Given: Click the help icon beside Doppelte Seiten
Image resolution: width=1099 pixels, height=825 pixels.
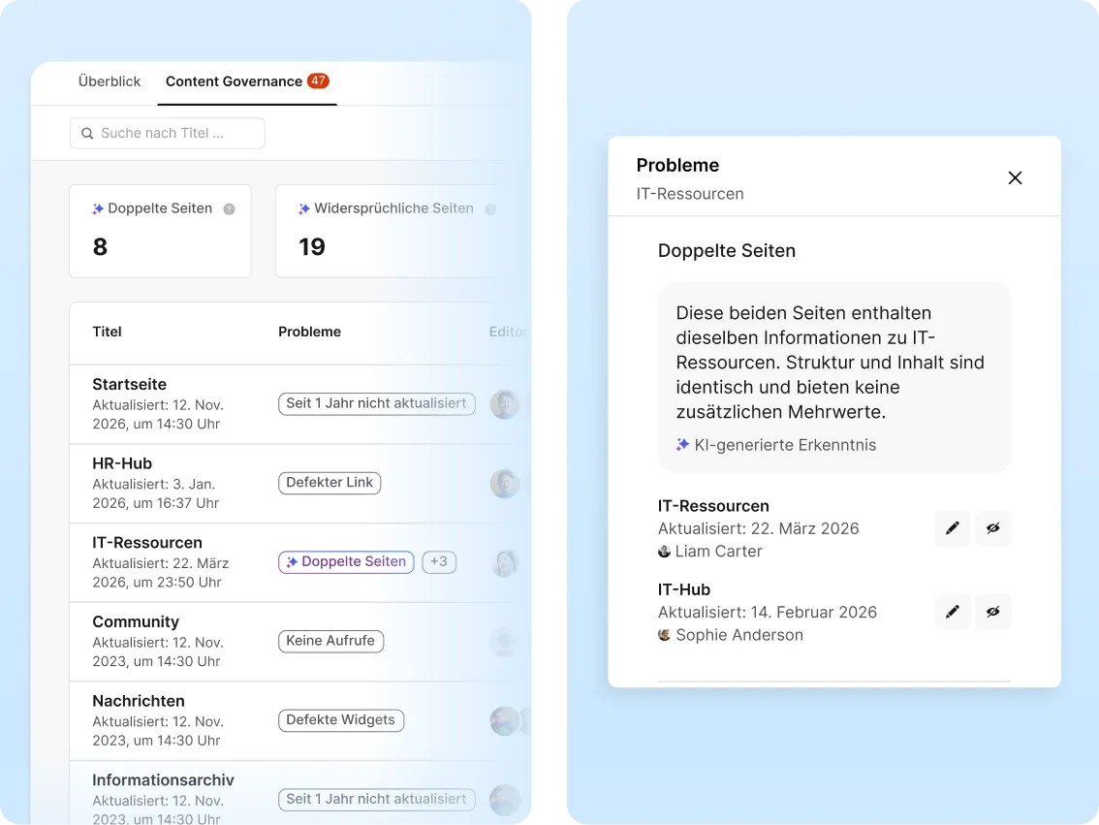Looking at the screenshot, I should pyautogui.click(x=229, y=208).
